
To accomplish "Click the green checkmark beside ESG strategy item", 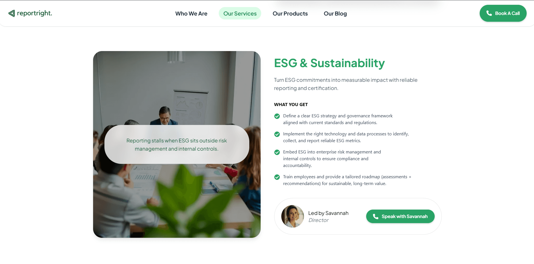I will click(x=277, y=116).
